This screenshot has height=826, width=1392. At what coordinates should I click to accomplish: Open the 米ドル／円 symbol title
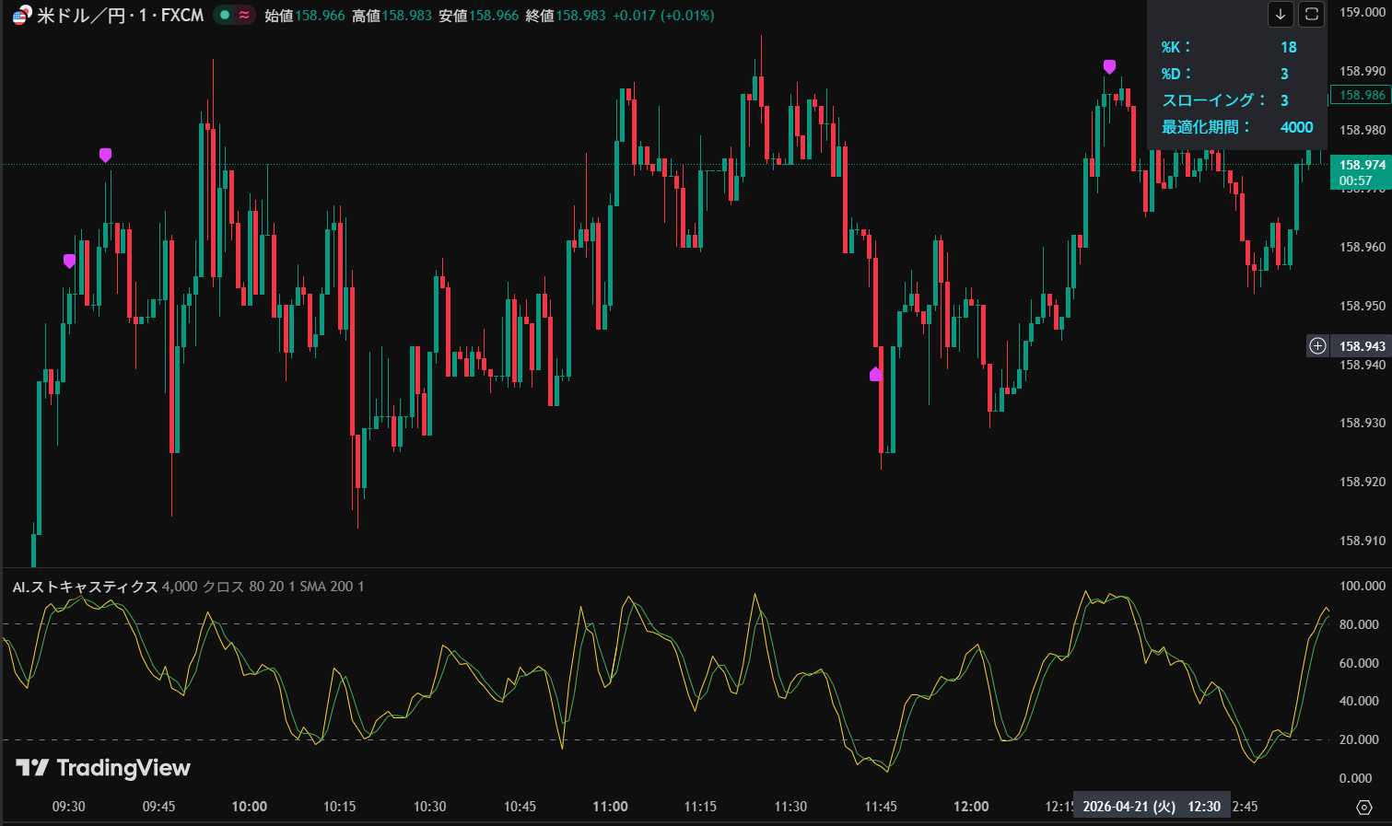[120, 15]
